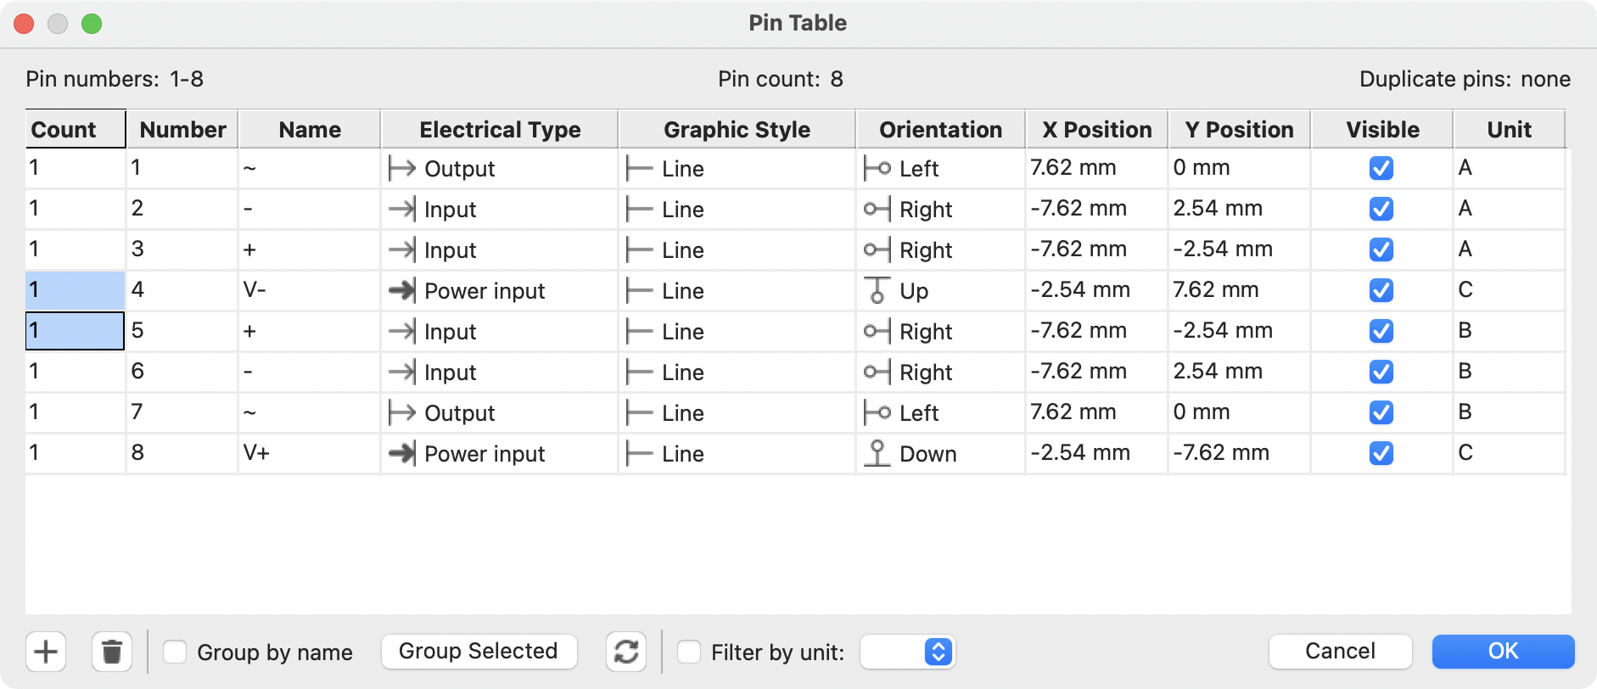1597x689 pixels.
Task: Enable the Filter by unit checkbox
Action: pyautogui.click(x=689, y=652)
